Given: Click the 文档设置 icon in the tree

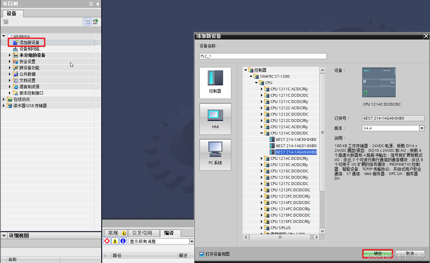Looking at the screenshot, I should [x=15, y=80].
